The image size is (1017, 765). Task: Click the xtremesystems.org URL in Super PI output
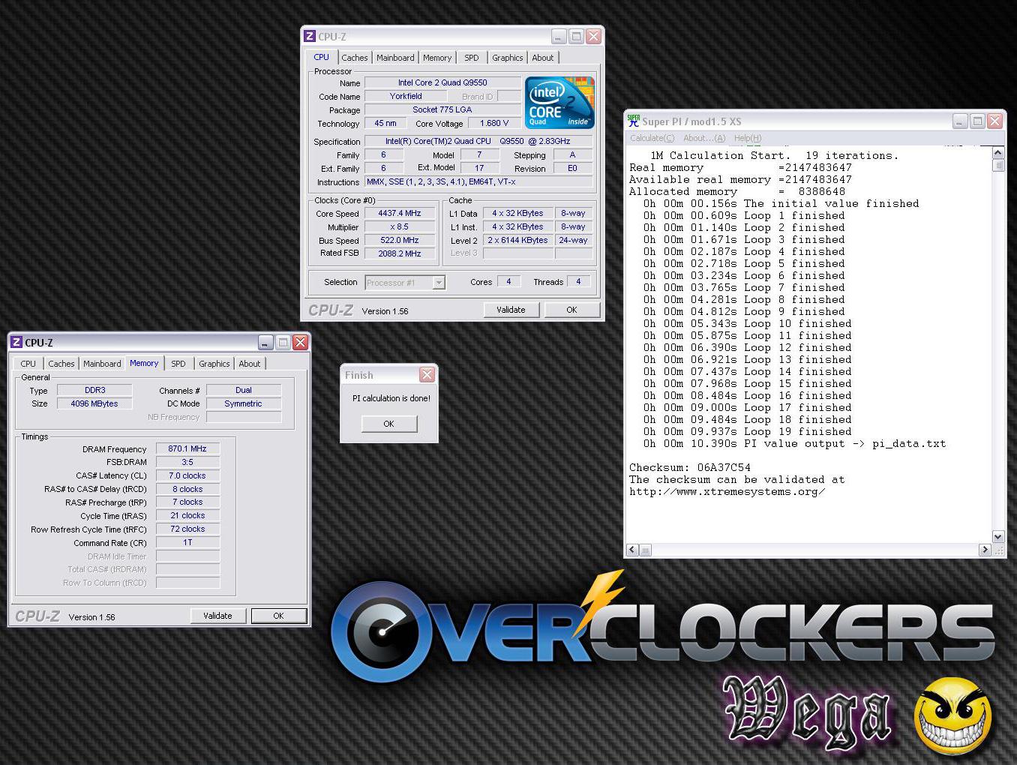point(727,491)
